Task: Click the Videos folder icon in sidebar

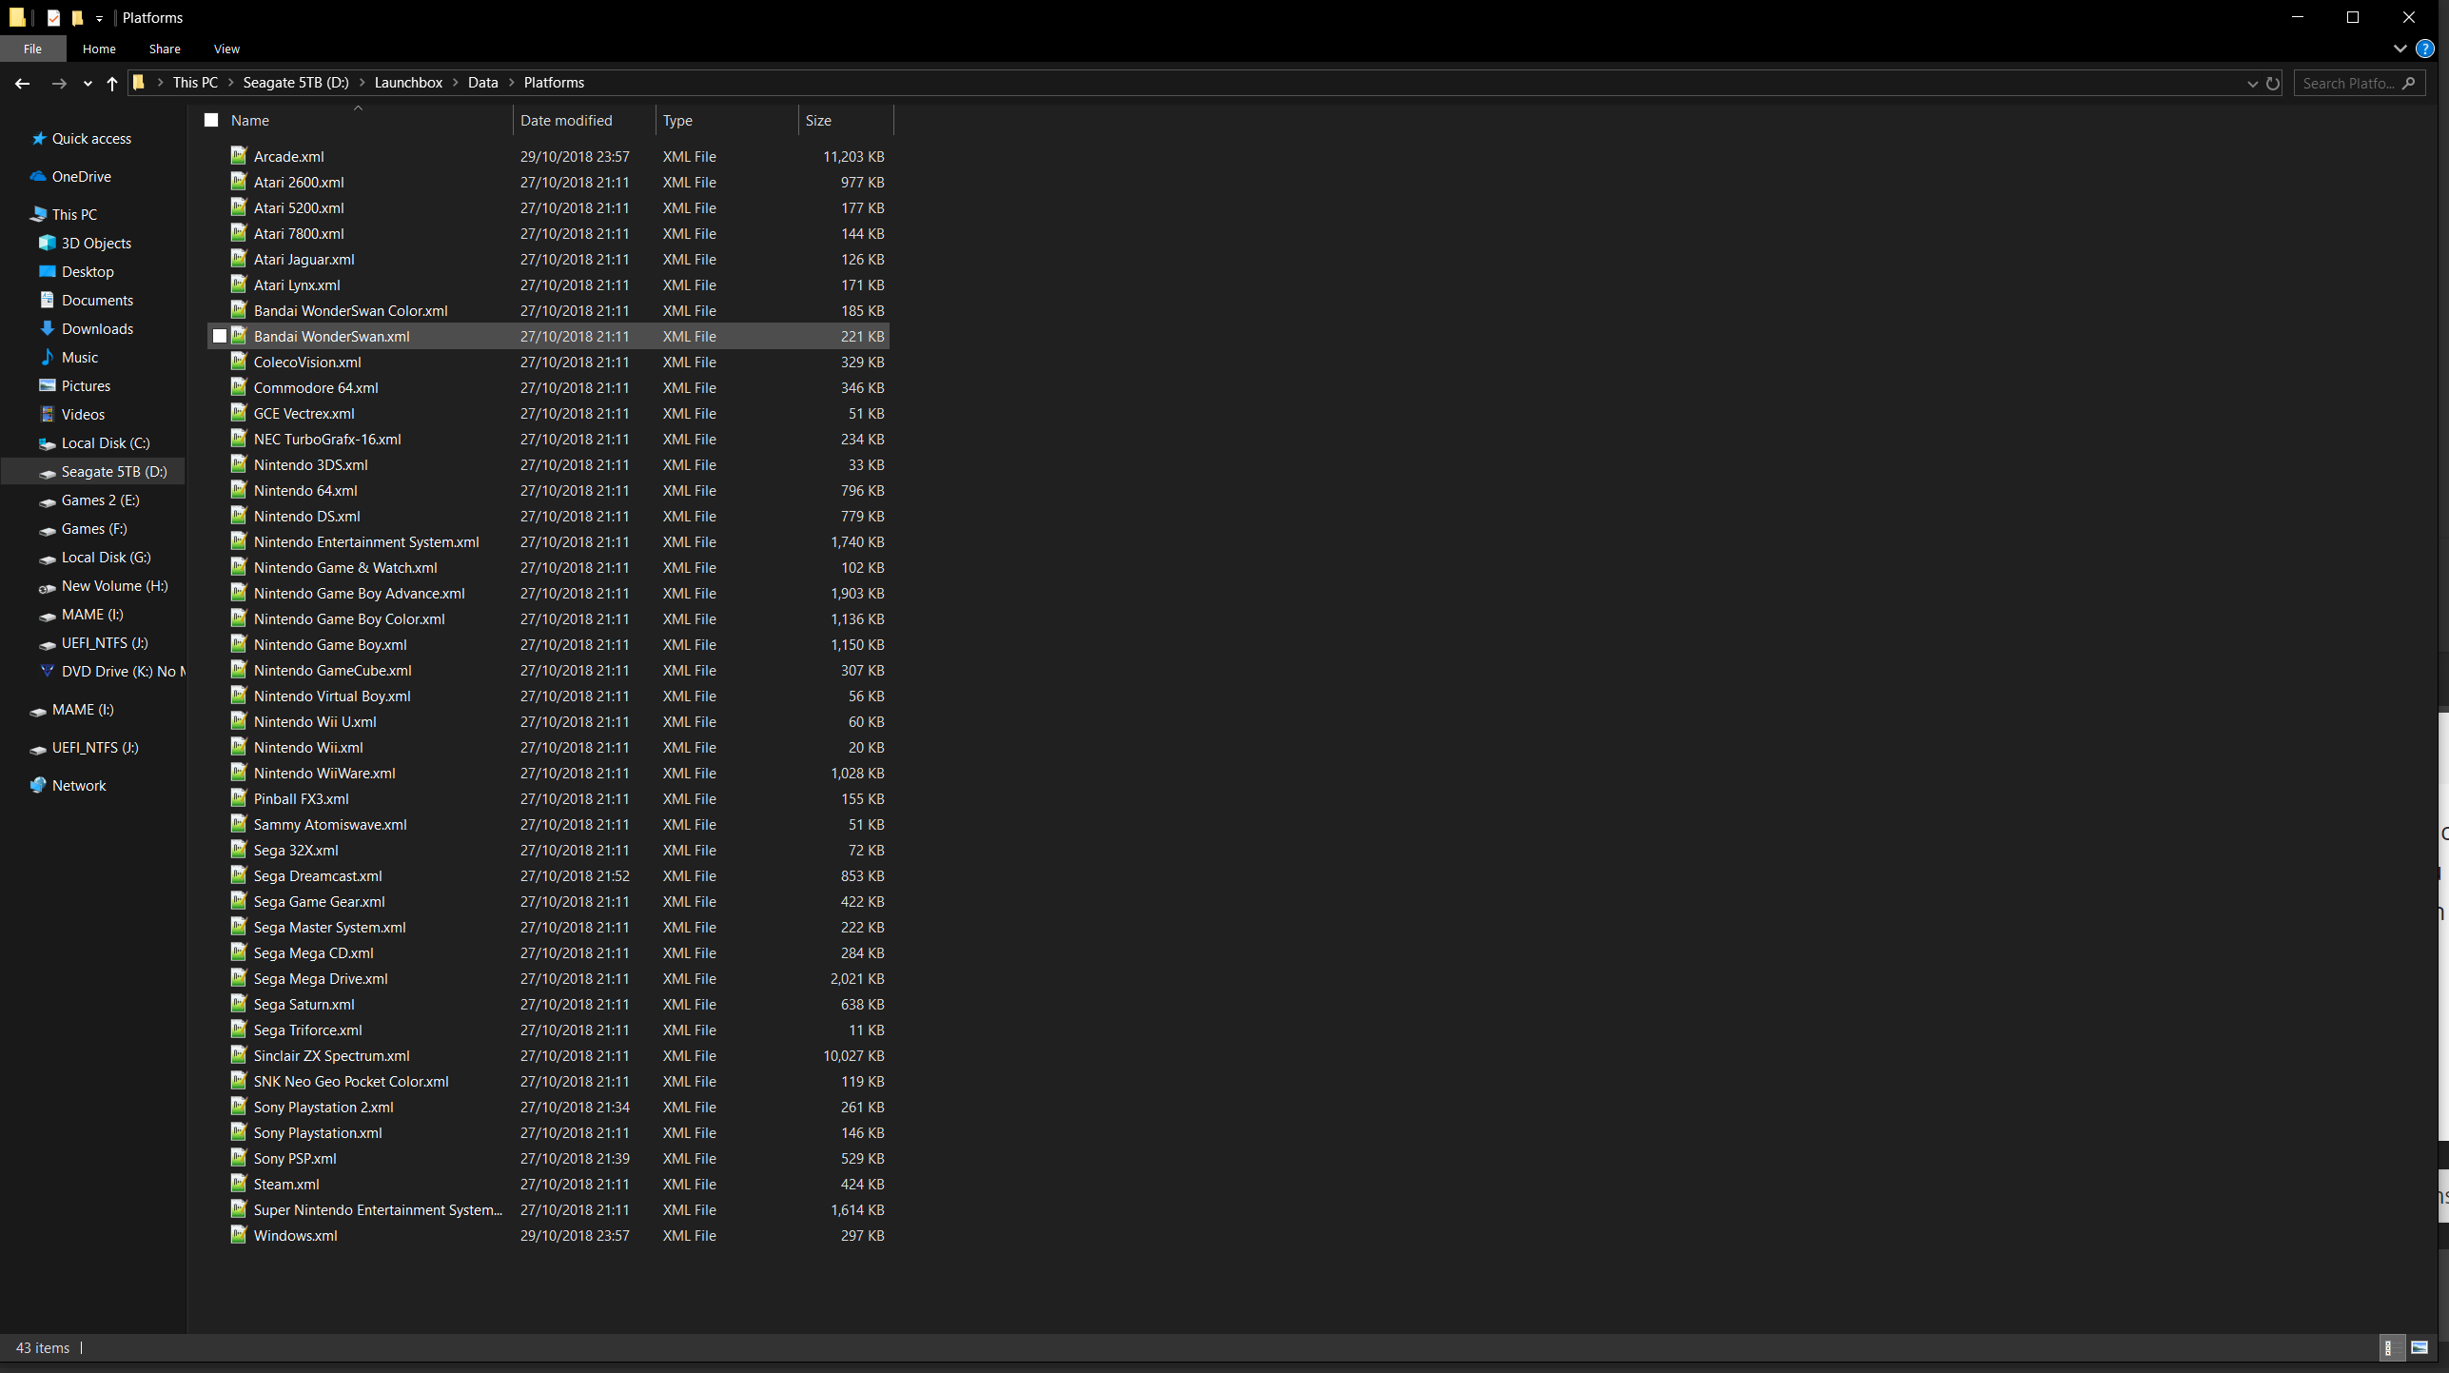Action: [x=47, y=415]
